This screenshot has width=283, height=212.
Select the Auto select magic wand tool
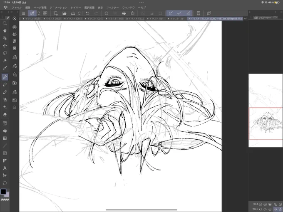pos(5,60)
